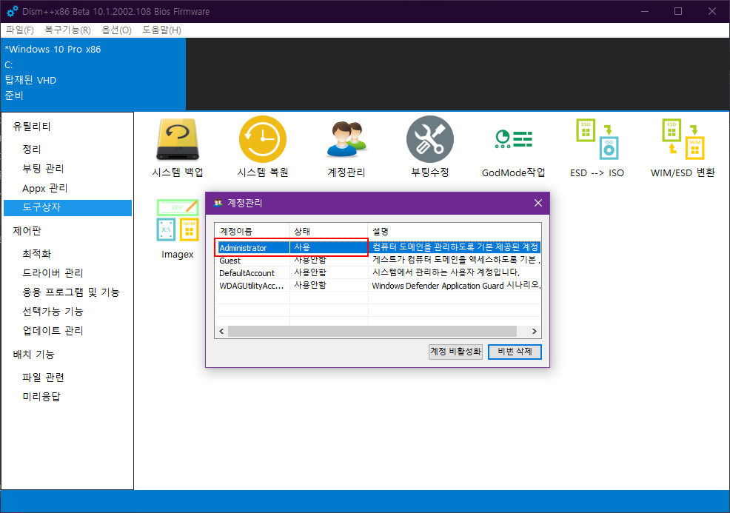The image size is (730, 513).
Task: Open the 복구기능(R) menu
Action: tap(67, 30)
